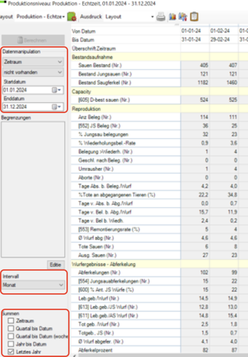Select '[554] Jungsauabferkelungen (Nr.)' row
248x357 pixels.
tap(126, 281)
